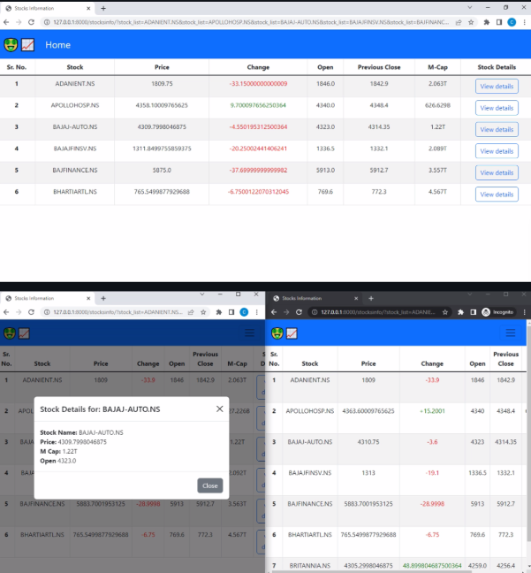Image resolution: width=531 pixels, height=573 pixels.
Task: Select the Stocks Information tab in top window
Action: pos(48,8)
